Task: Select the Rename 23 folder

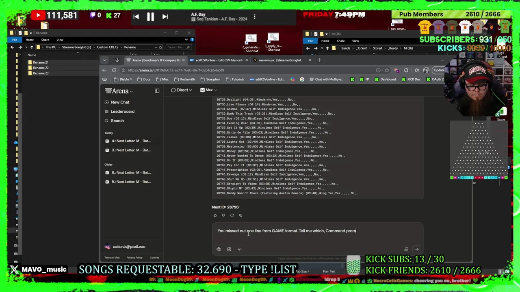Action: 41,73
